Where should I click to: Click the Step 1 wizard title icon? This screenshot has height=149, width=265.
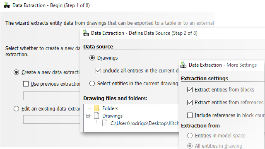click(x=7, y=5)
